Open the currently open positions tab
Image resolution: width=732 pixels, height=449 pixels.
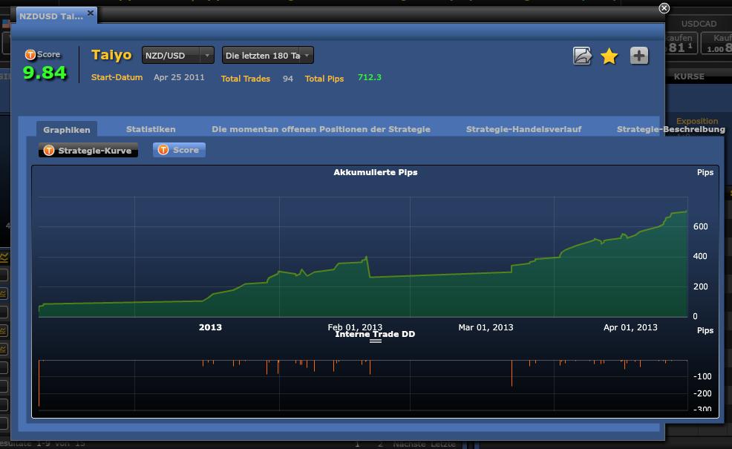321,129
